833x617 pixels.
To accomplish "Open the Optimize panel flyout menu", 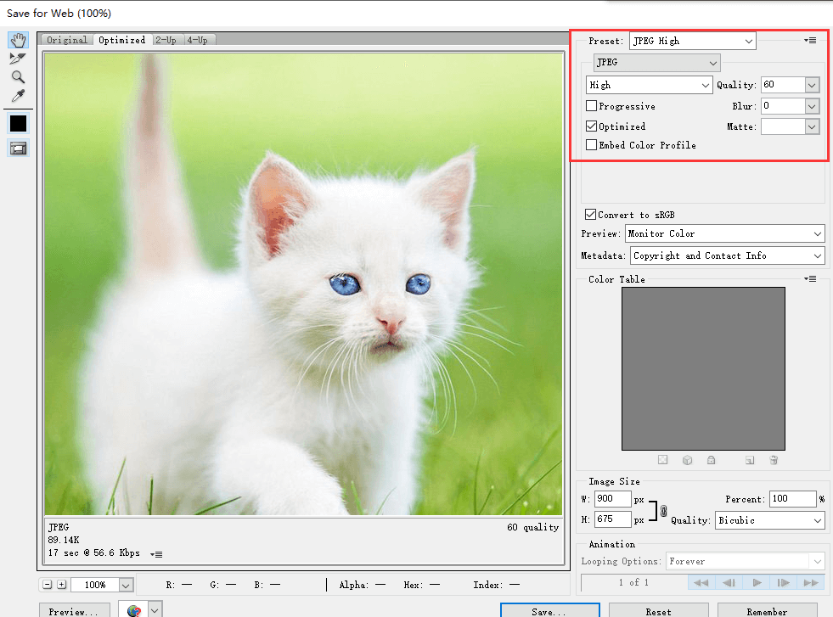I will click(x=811, y=40).
